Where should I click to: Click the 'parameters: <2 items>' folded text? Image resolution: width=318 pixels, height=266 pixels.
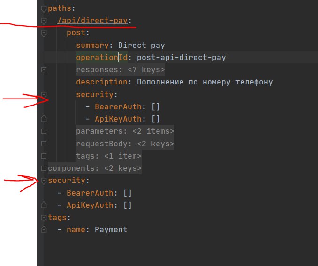125,131
